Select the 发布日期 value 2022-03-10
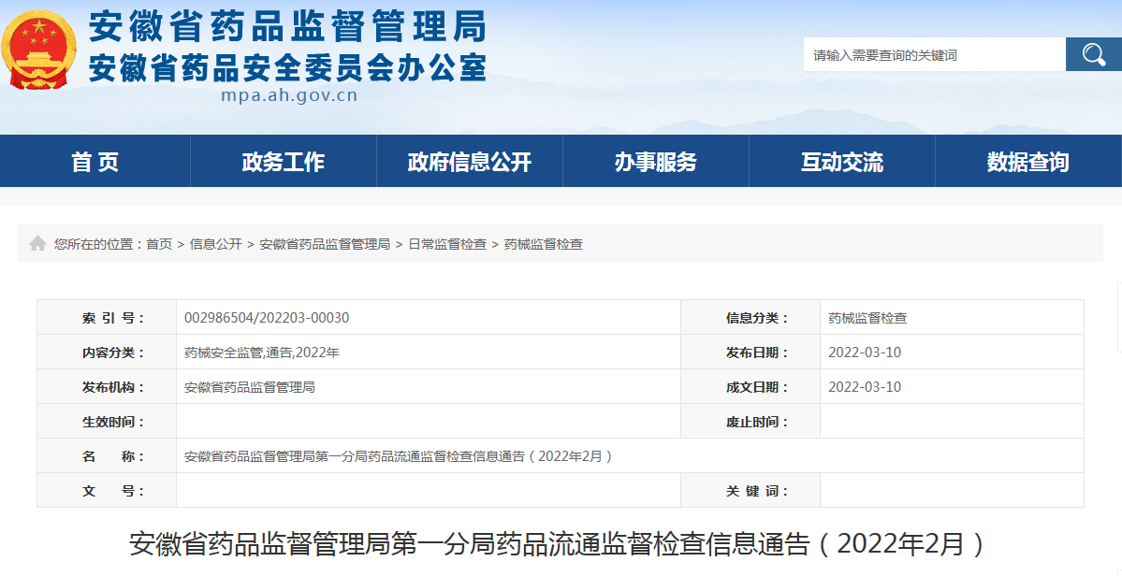The width and height of the screenshot is (1122, 576). point(865,353)
